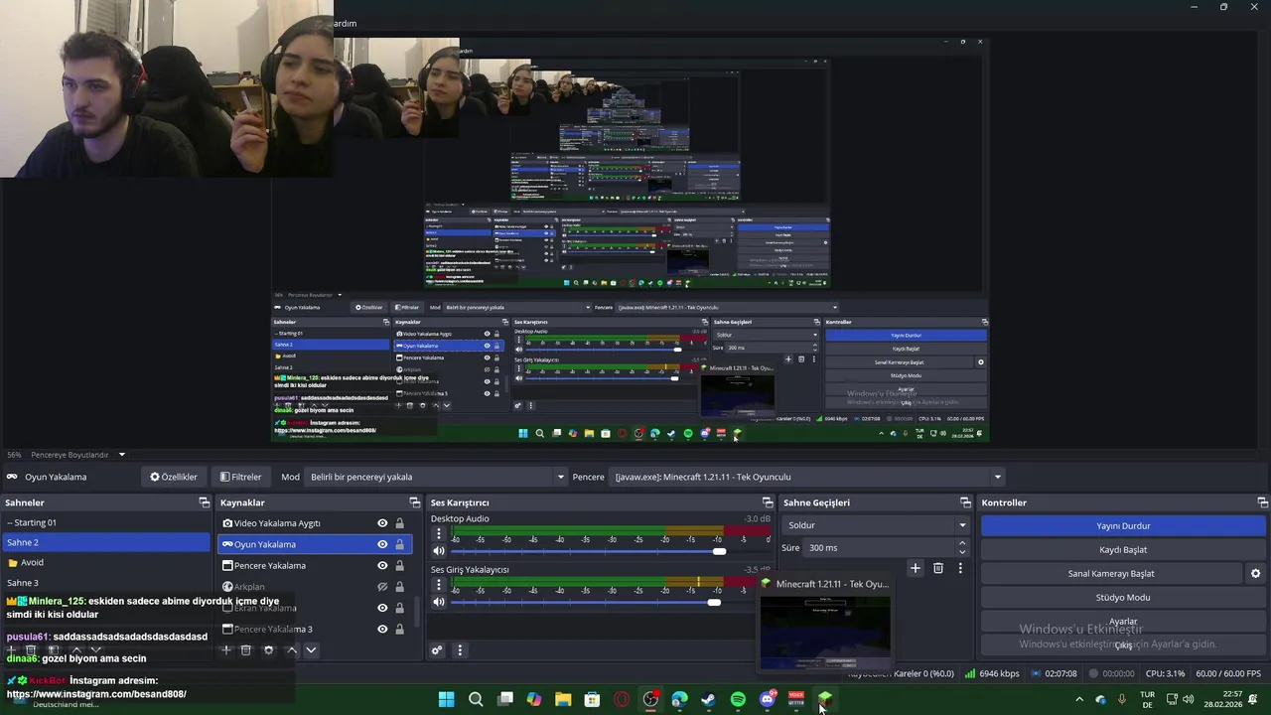Viewport: 1271px width, 715px height.
Task: Click the Minecraft window preview thumbnail
Action: (825, 632)
